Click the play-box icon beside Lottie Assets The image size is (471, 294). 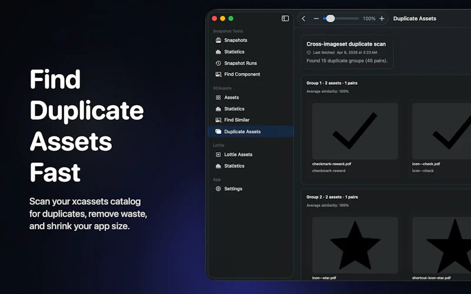pyautogui.click(x=218, y=155)
